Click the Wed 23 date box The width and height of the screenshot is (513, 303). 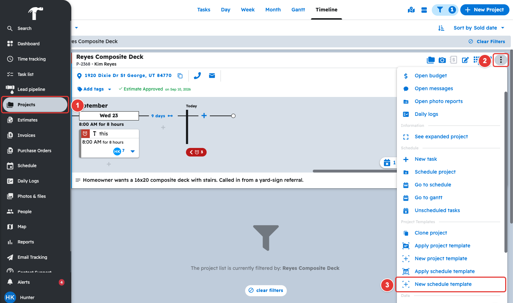pos(109,115)
